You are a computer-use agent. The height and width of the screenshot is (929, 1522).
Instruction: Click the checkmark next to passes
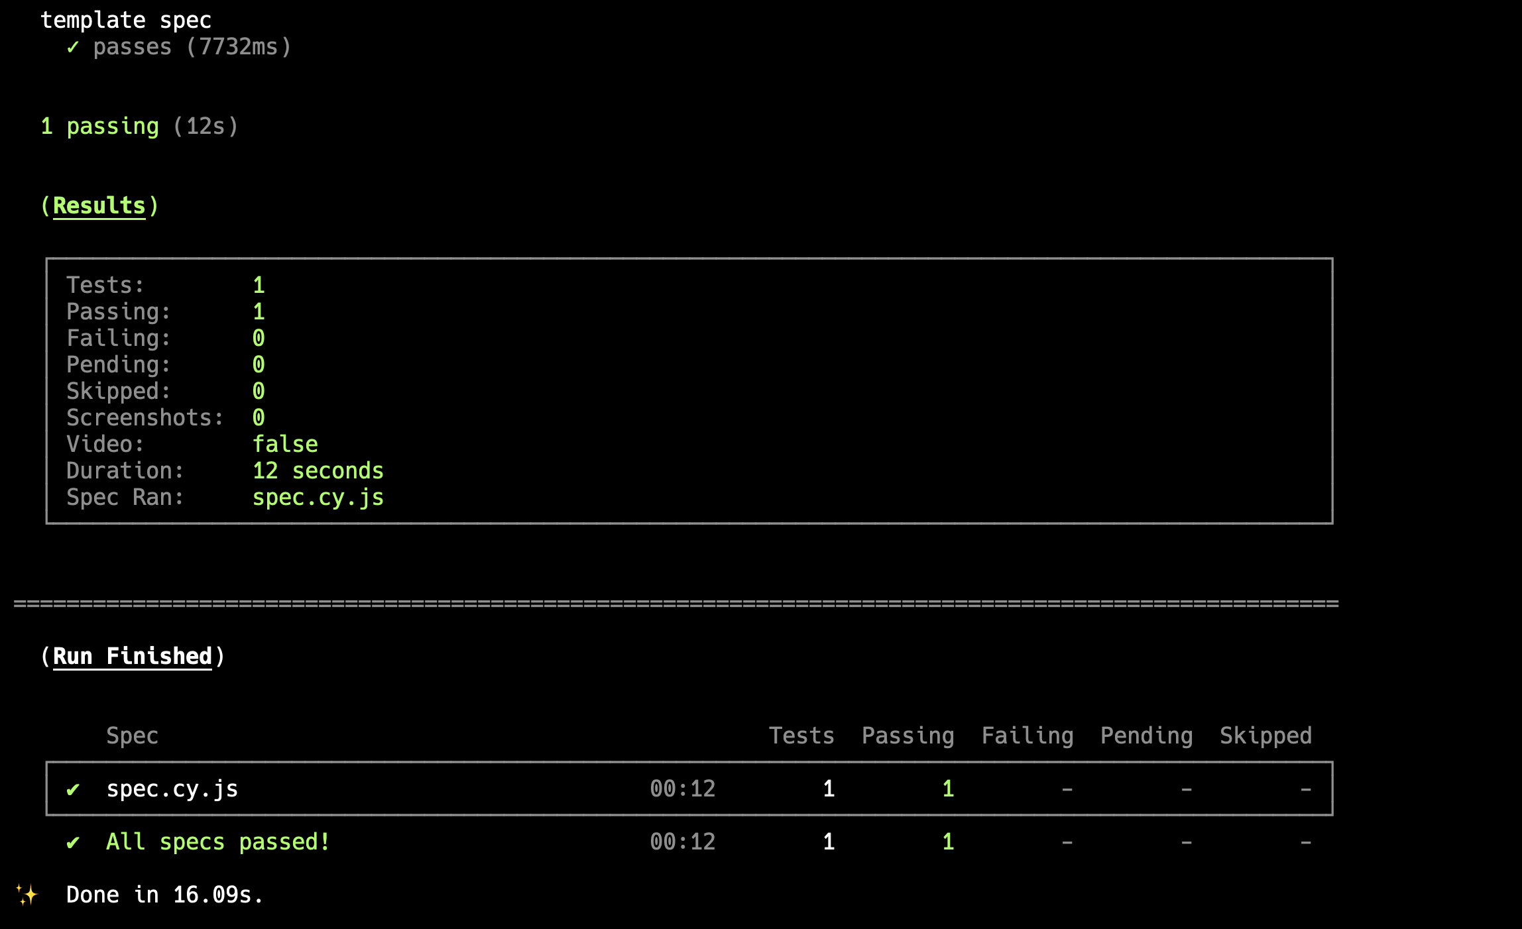coord(73,47)
